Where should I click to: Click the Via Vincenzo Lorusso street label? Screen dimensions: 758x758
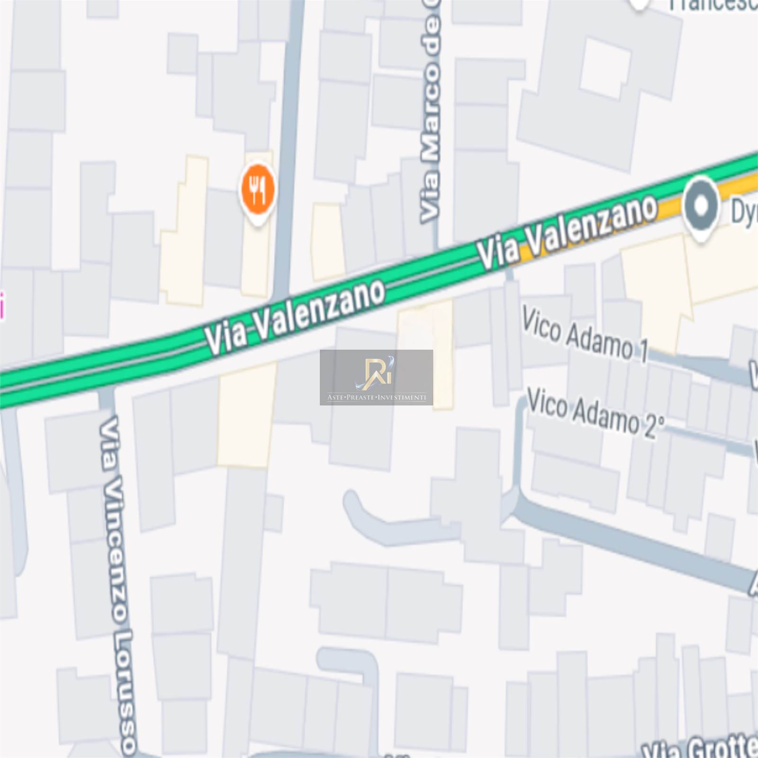117,586
